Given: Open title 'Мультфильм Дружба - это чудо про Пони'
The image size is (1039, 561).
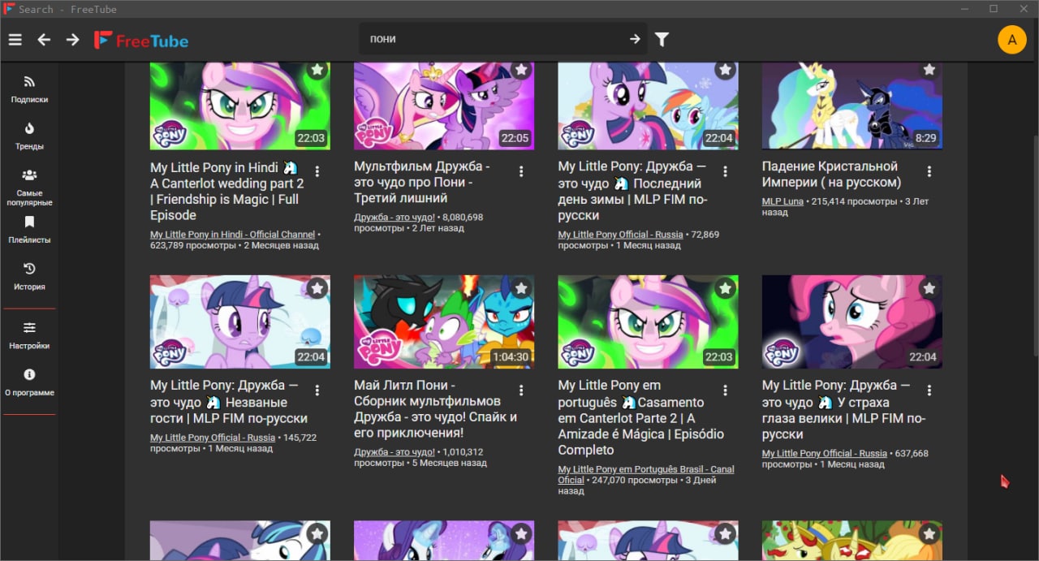Looking at the screenshot, I should [422, 182].
